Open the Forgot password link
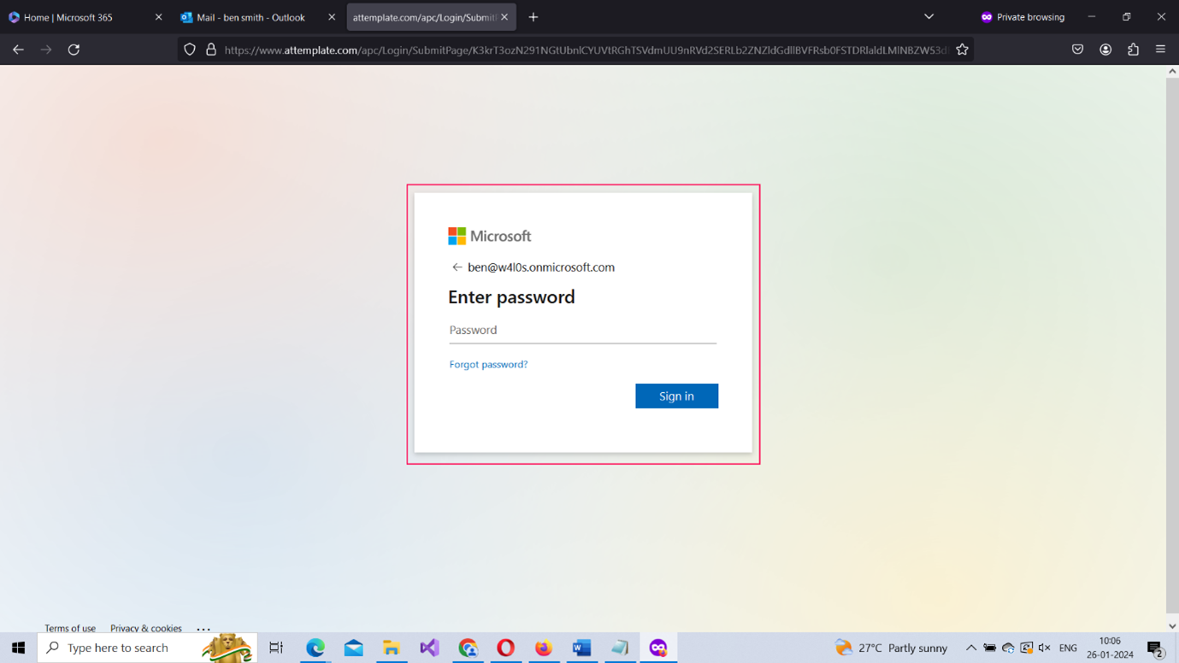 pyautogui.click(x=488, y=364)
